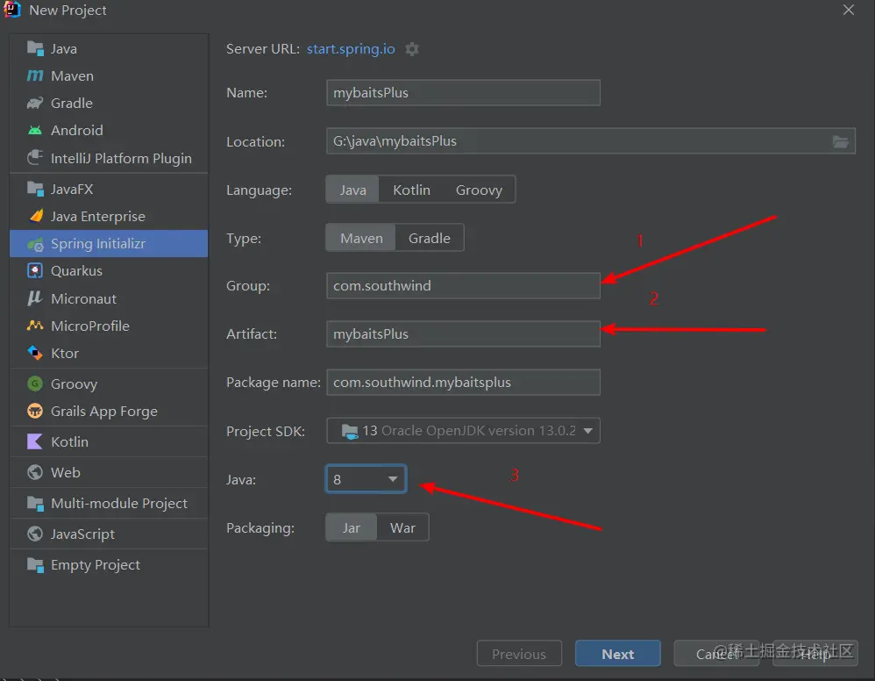Click the Spring Initializr leaf icon
The width and height of the screenshot is (875, 681).
(x=35, y=244)
